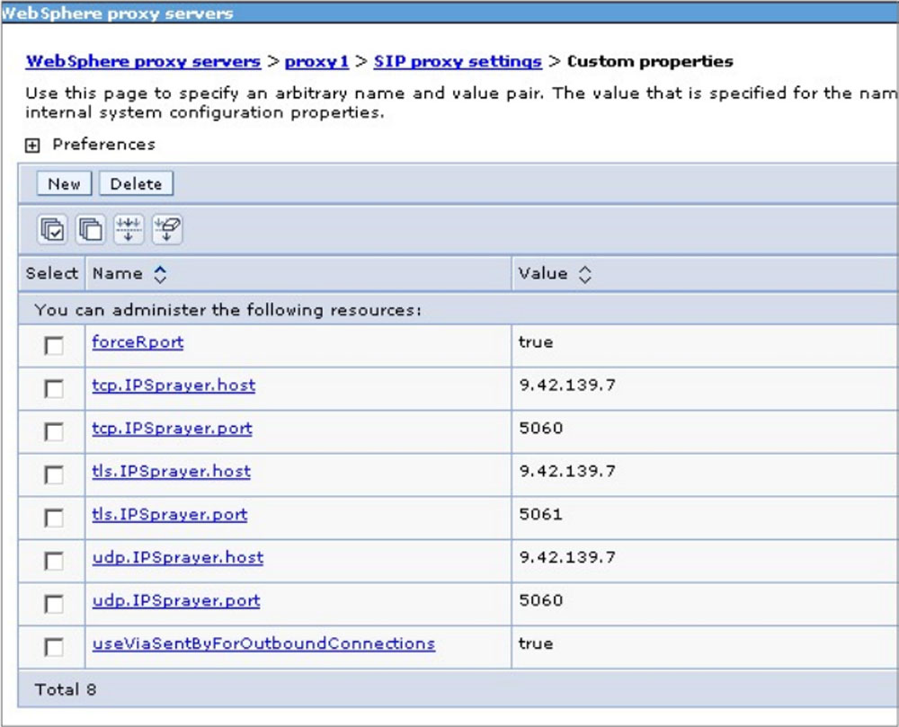This screenshot has width=899, height=727.
Task: Click the Custom properties breadcrumb text
Action: [650, 61]
